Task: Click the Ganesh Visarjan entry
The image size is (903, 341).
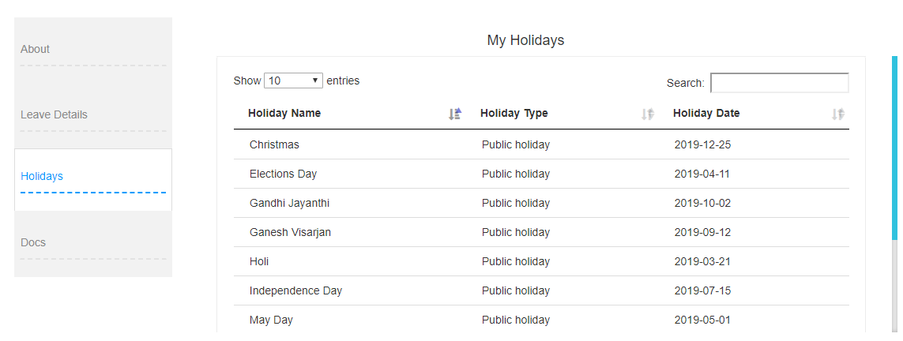Action: click(x=290, y=232)
